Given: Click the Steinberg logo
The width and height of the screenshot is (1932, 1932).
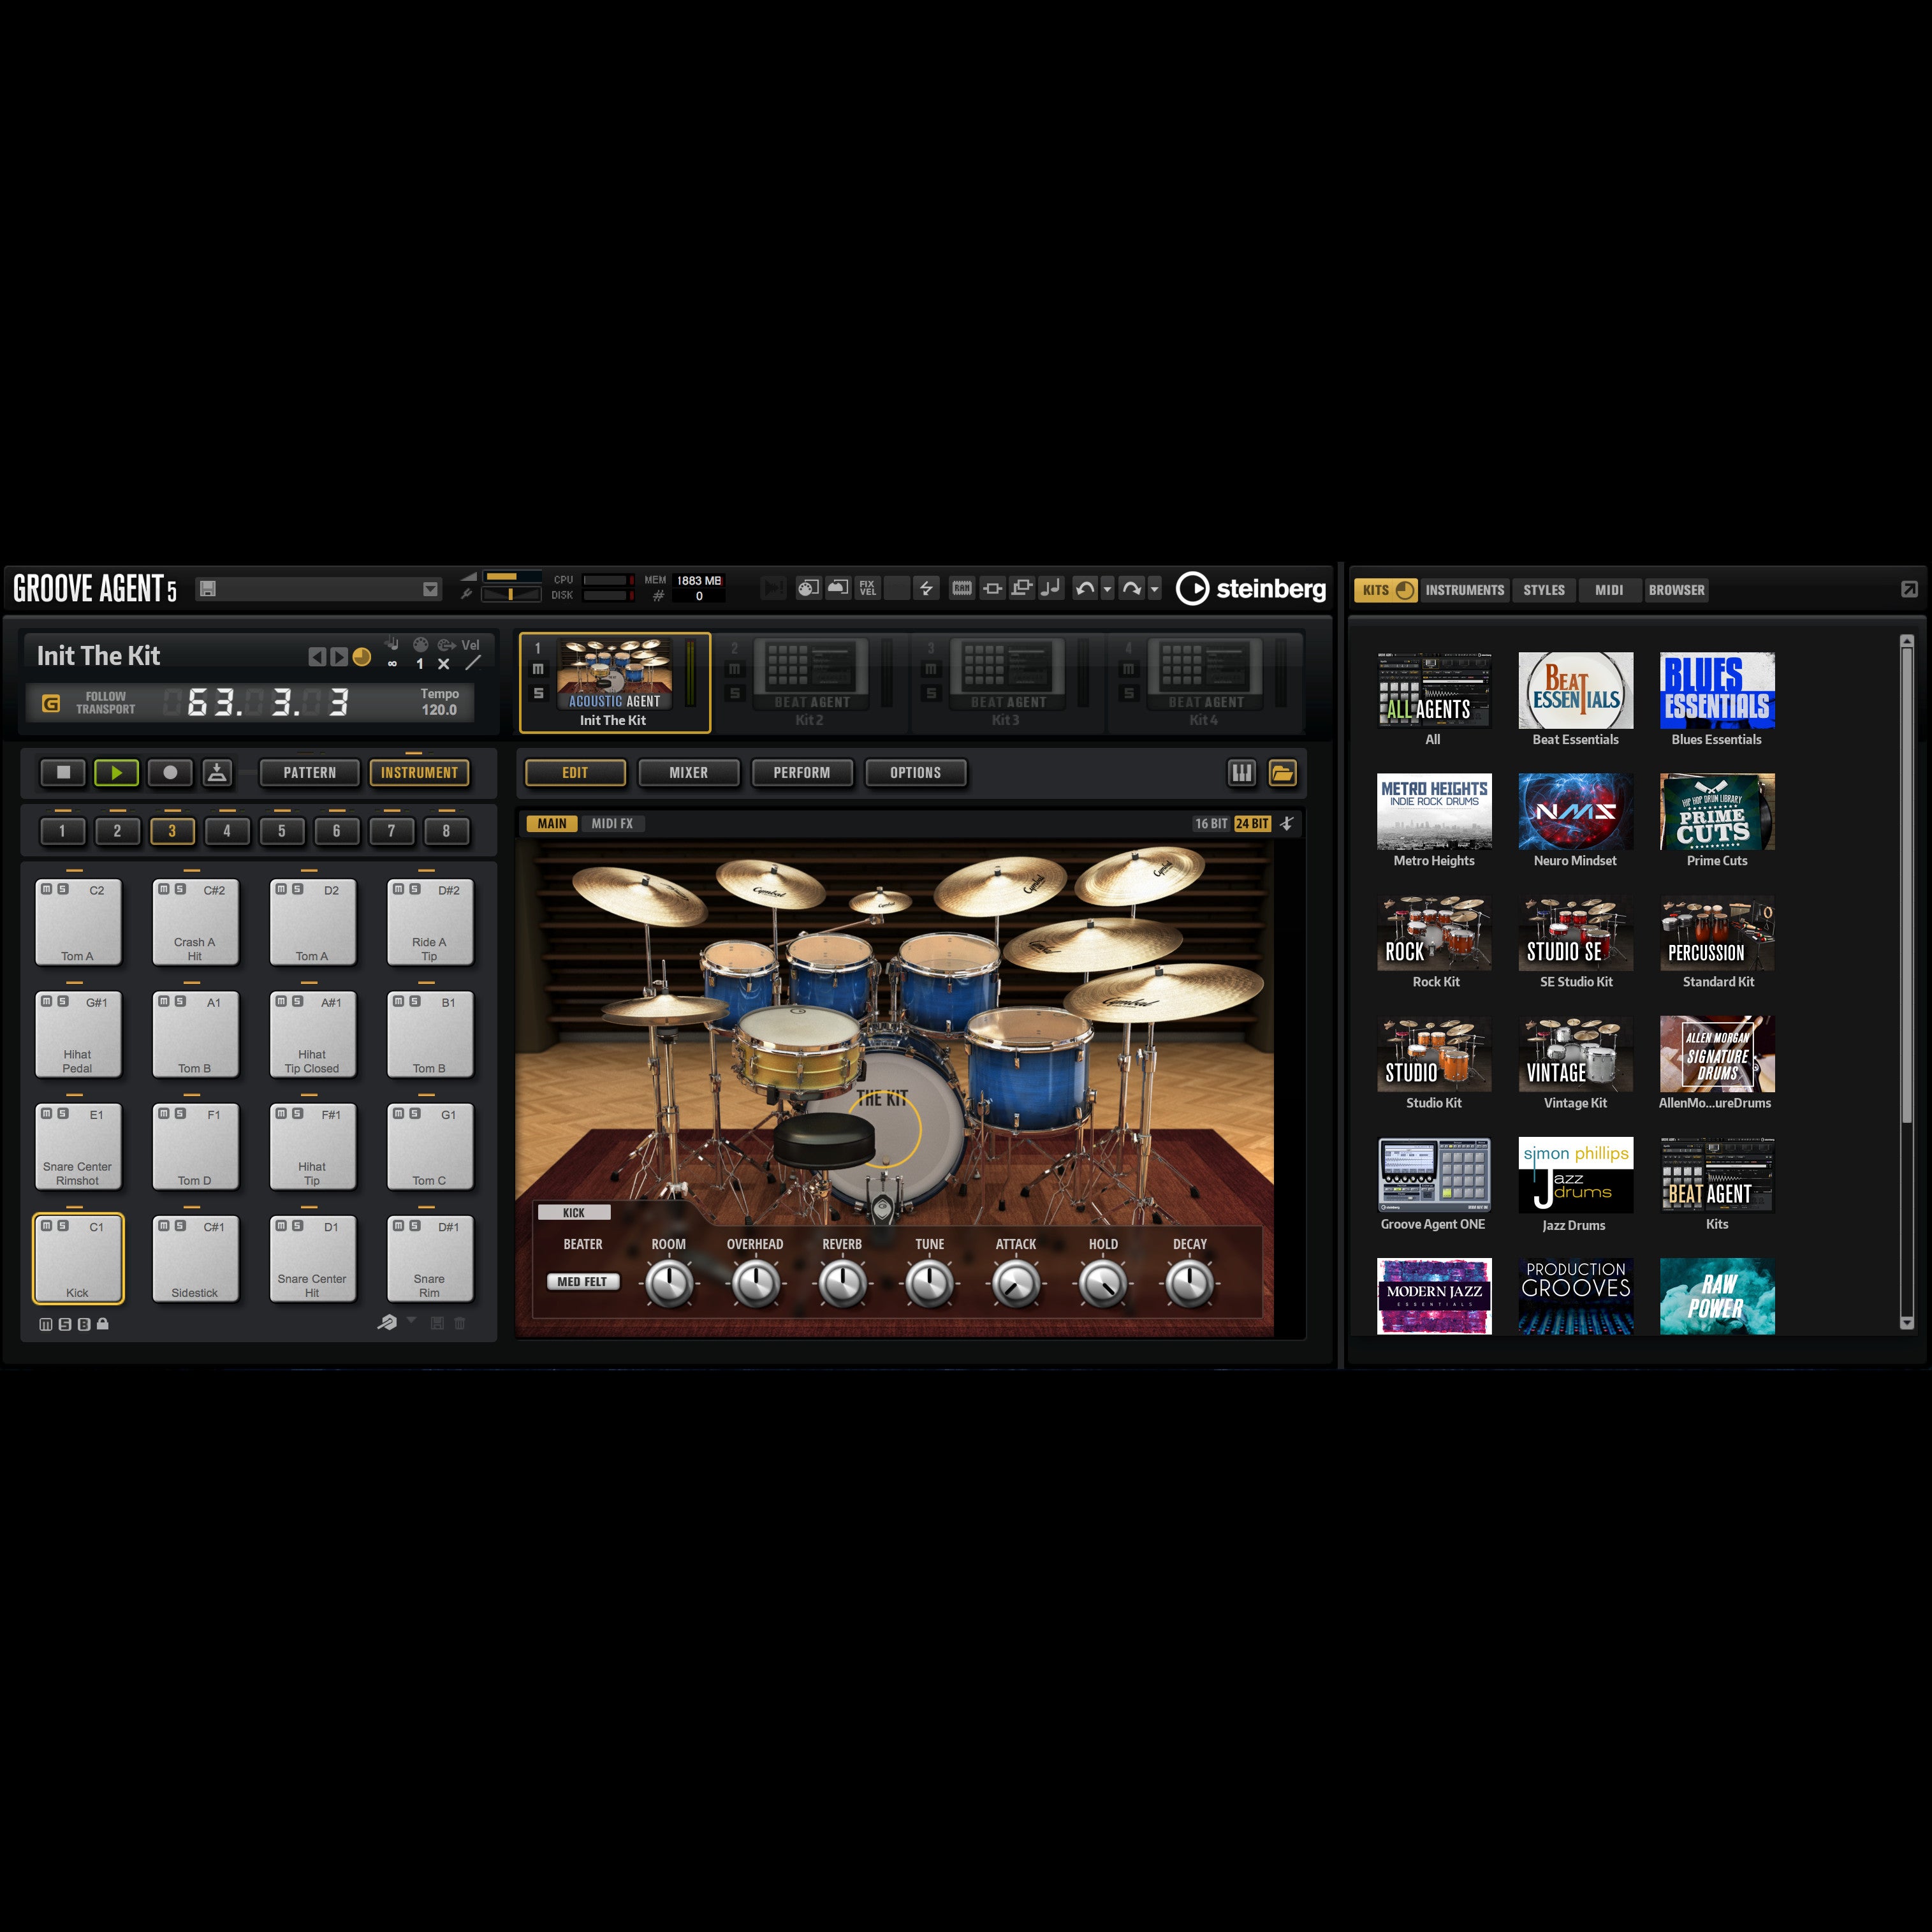Looking at the screenshot, I should pos(1251,589).
